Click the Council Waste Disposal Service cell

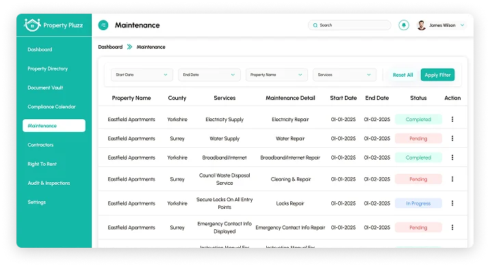click(224, 179)
